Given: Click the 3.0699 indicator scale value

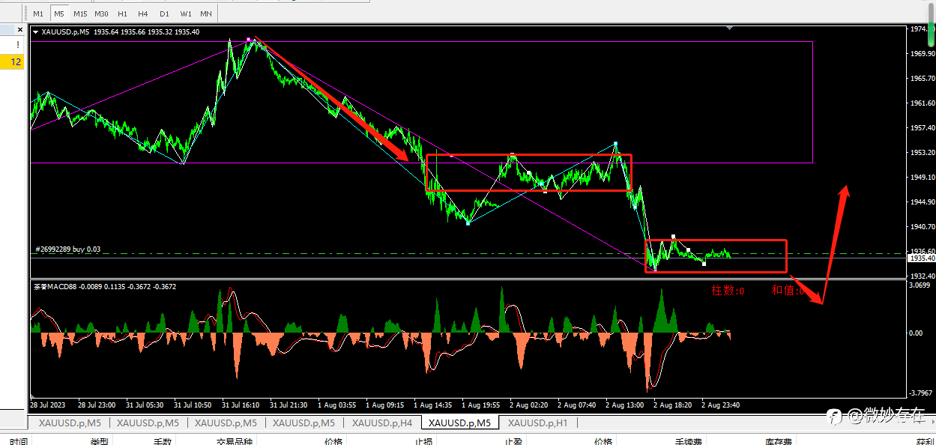Looking at the screenshot, I should coord(921,285).
